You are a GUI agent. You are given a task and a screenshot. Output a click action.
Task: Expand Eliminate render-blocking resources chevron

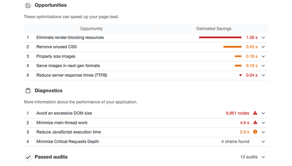263,37
